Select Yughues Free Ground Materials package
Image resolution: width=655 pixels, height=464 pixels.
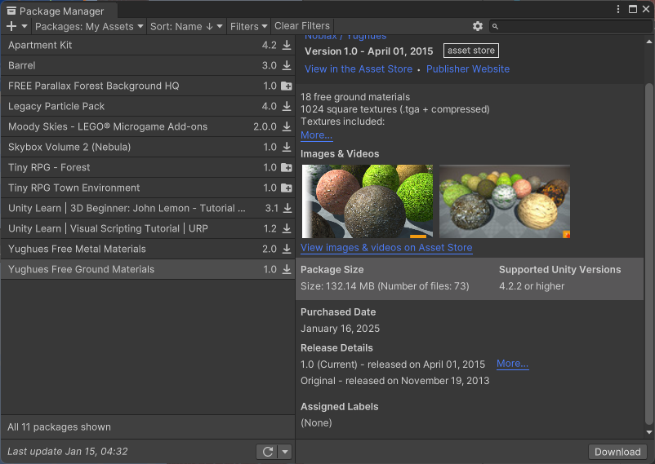point(148,270)
